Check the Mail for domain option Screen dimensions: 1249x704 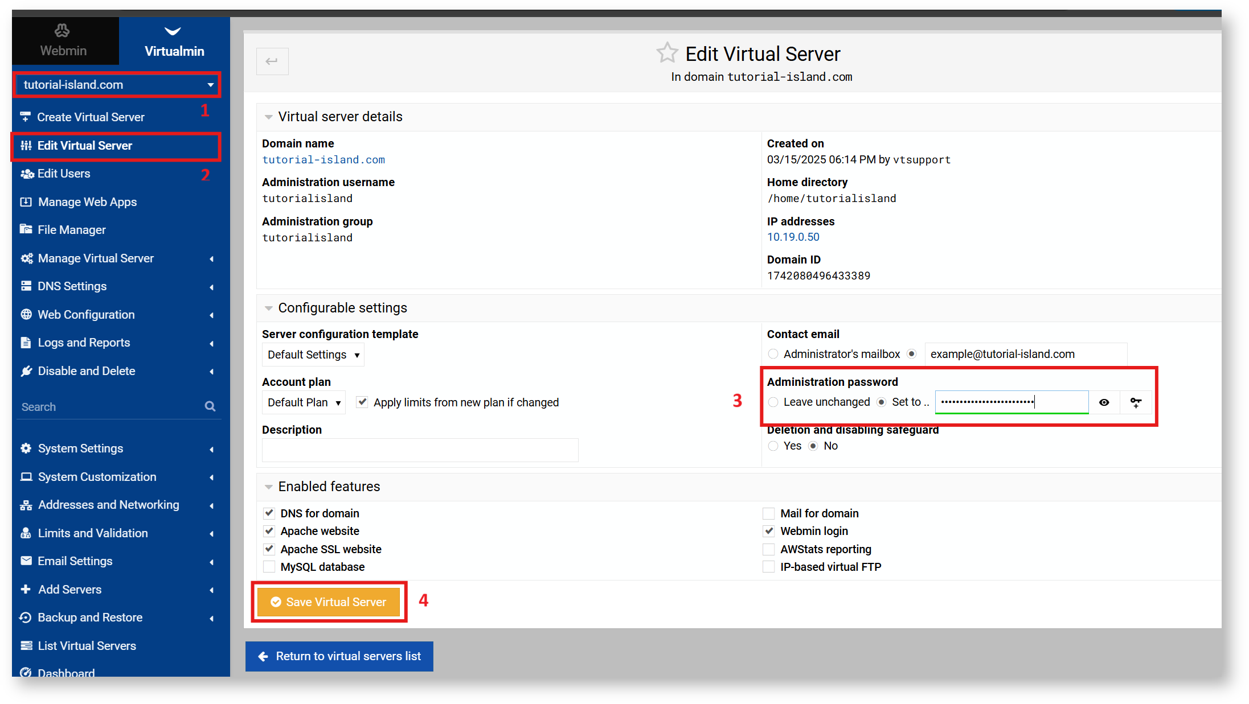[x=769, y=513]
